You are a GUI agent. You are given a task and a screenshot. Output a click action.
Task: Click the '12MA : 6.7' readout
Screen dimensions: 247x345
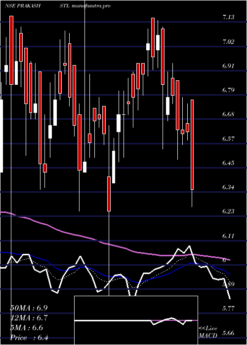tap(29, 318)
